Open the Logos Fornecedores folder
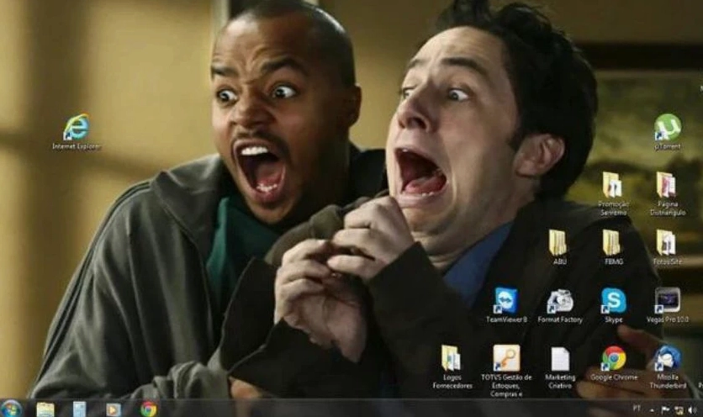Image resolution: width=703 pixels, height=417 pixels. (x=452, y=359)
